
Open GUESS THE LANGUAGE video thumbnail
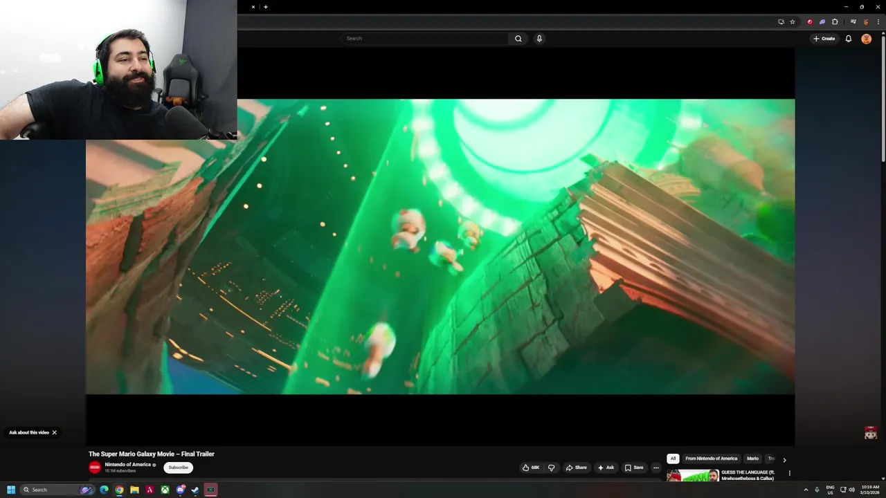point(693,476)
